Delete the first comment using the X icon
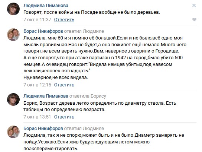 (194, 6)
